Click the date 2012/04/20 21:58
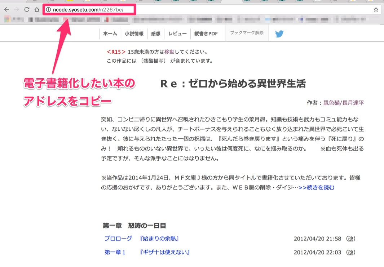Screen dimensions: 384x267 point(317,239)
